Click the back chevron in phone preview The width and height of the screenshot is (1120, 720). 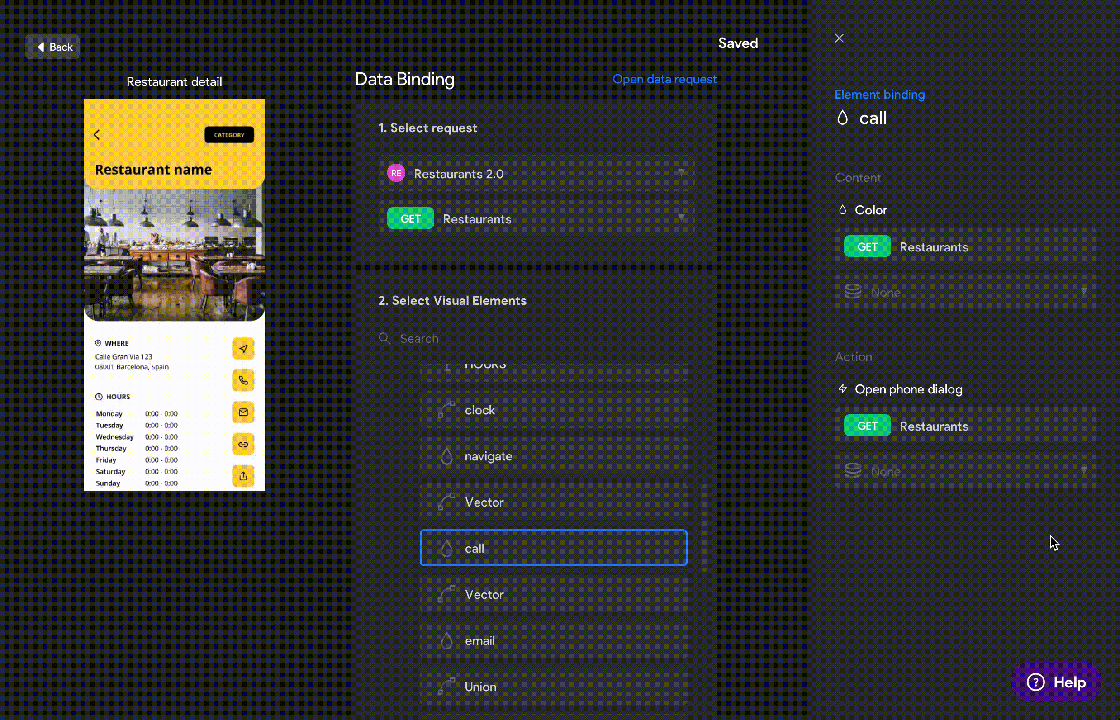tap(97, 135)
